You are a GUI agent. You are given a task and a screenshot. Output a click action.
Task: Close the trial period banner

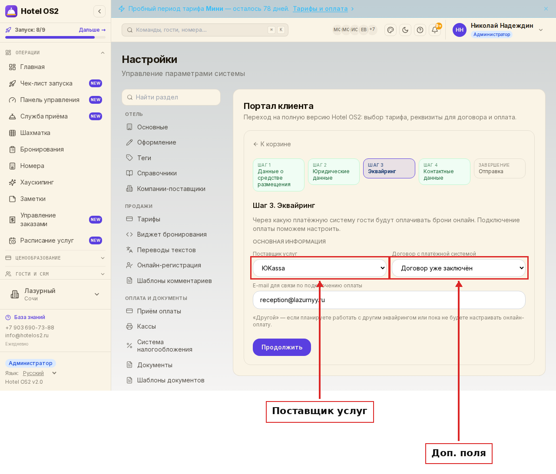coord(546,9)
